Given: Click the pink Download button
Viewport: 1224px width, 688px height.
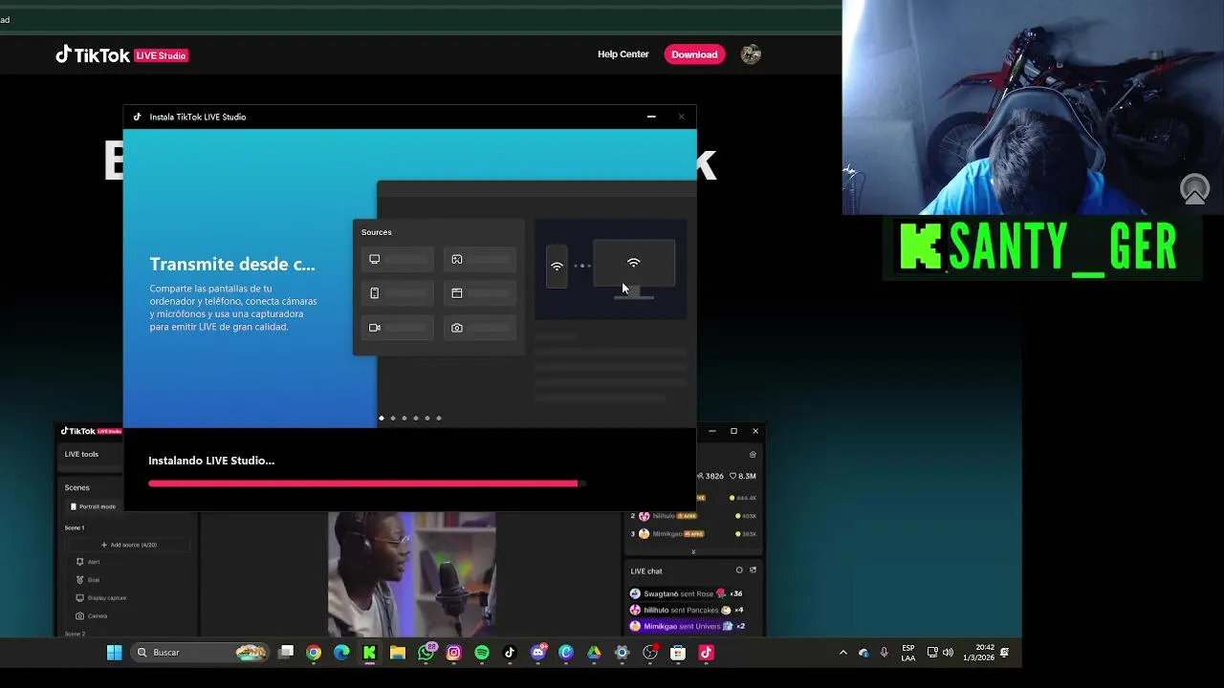Looking at the screenshot, I should 694,54.
